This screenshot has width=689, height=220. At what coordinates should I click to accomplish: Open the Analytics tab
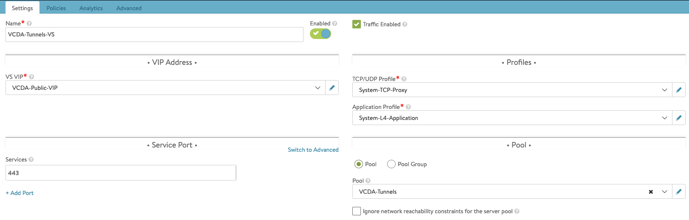pyautogui.click(x=91, y=8)
